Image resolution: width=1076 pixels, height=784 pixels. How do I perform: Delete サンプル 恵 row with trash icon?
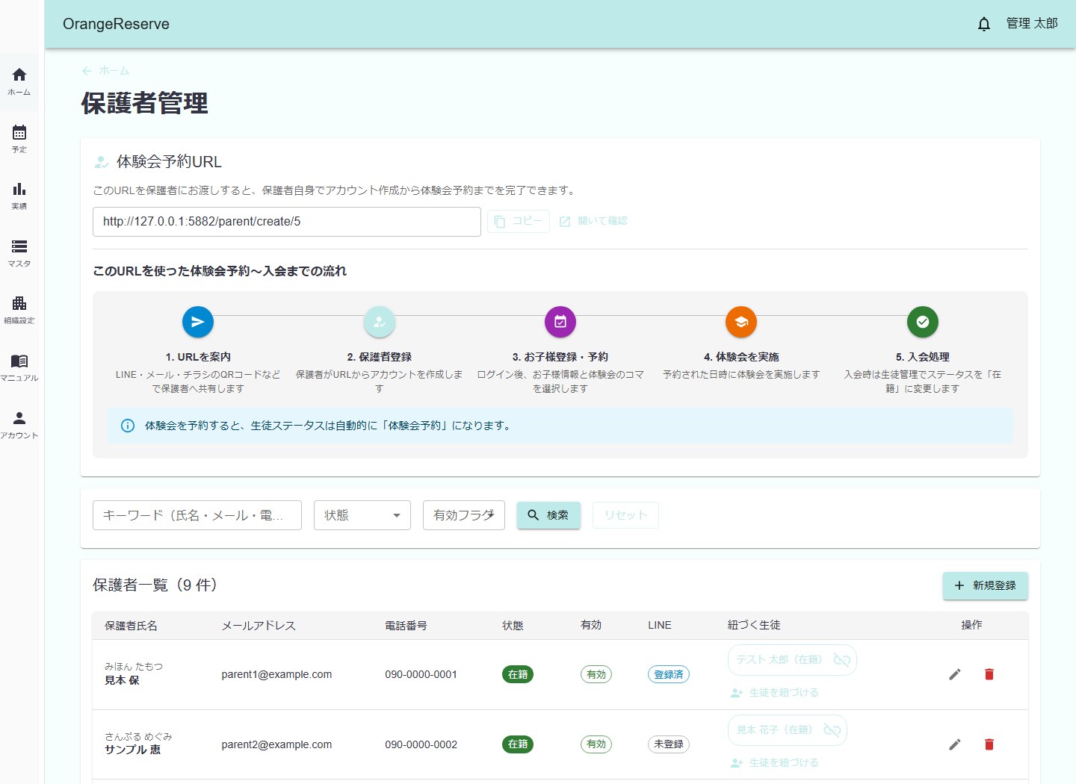point(989,744)
